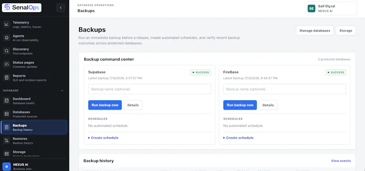Image resolution: width=365 pixels, height=171 pixels.
Task: Click Supabase SUCCESS status badge
Action: [201, 73]
